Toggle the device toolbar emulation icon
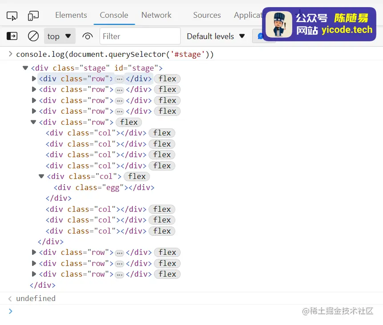 [33, 15]
